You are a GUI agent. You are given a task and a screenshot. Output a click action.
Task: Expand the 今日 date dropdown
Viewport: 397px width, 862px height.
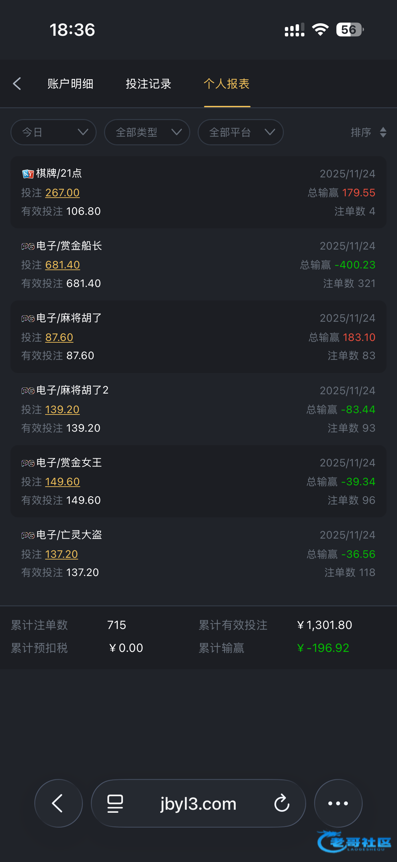tap(54, 132)
